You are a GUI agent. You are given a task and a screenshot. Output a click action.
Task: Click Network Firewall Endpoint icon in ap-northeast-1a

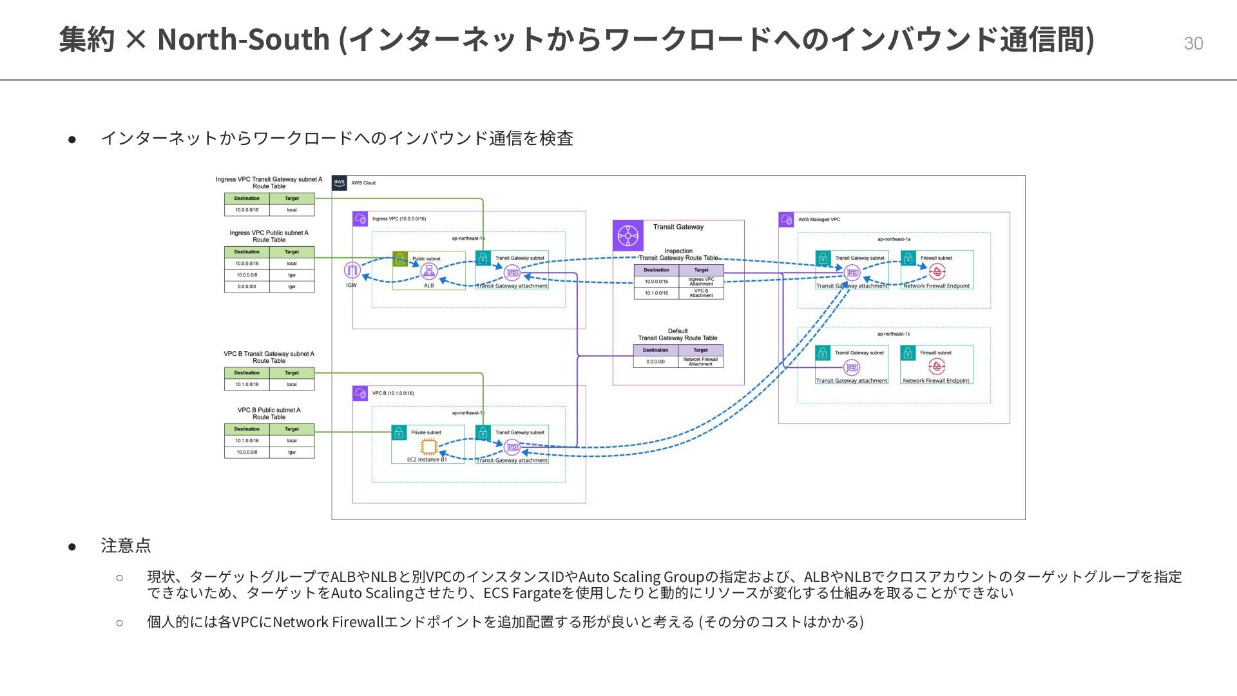[x=937, y=272]
